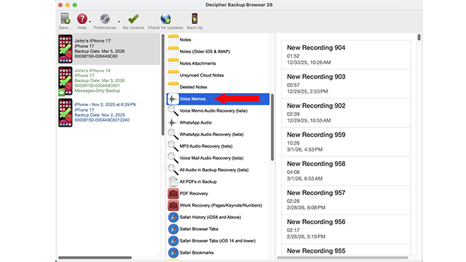Select the John's iPhone 17 backup thumbnail
This screenshot has width=466, height=262.
coord(66,49)
